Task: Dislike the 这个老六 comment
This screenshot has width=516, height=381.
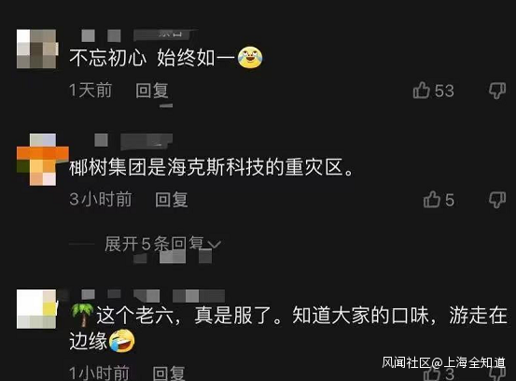Action: click(497, 374)
